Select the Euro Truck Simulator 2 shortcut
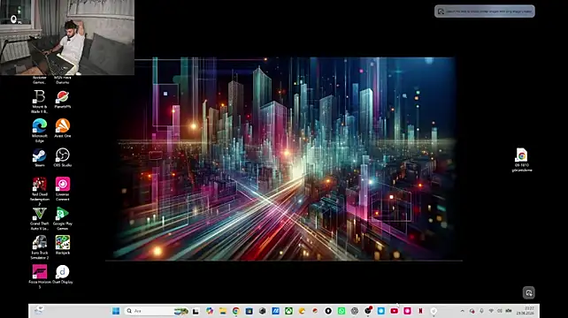Screen dimensions: 568x318 pyautogui.click(x=40, y=248)
